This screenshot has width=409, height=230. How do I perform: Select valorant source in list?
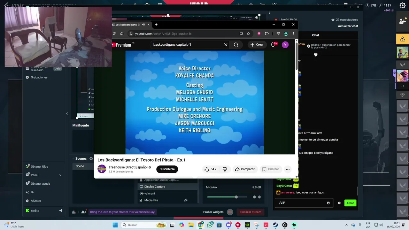(167, 193)
